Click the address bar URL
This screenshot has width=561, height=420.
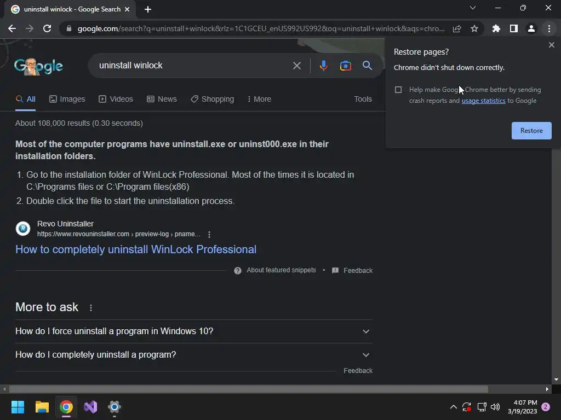point(261,28)
